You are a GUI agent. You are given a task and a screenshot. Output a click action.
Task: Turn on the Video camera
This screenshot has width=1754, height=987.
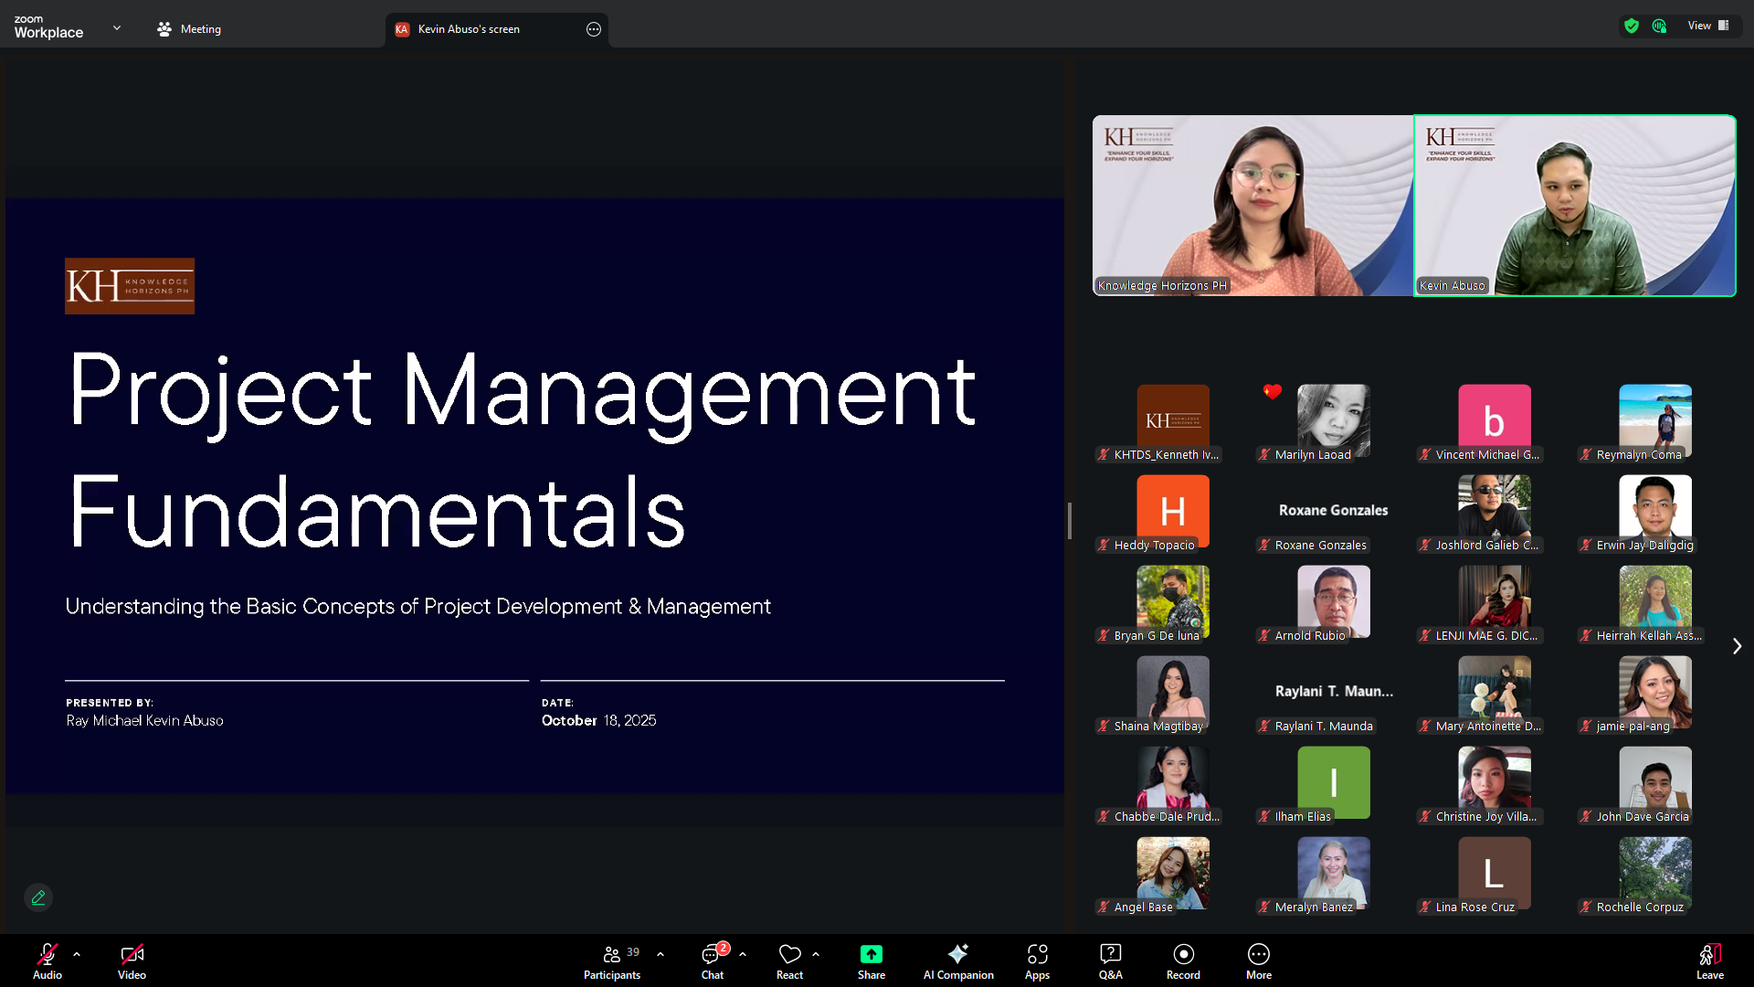[132, 961]
